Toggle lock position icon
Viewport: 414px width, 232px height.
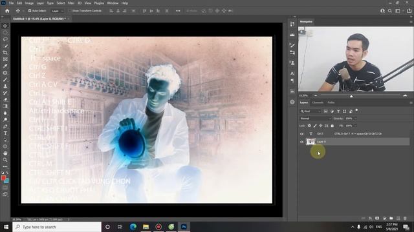pos(321,126)
